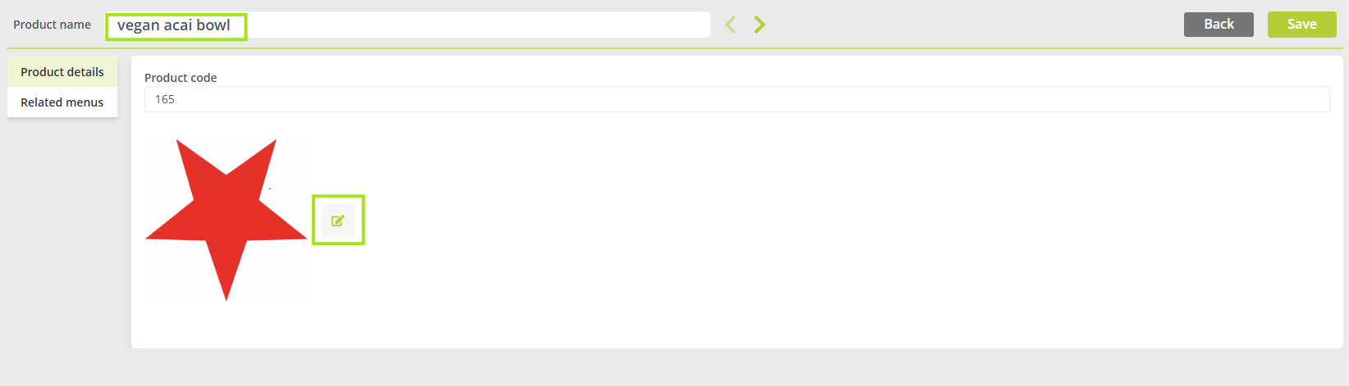This screenshot has width=1349, height=386.
Task: Click the value 165 in Product code
Action: (165, 99)
